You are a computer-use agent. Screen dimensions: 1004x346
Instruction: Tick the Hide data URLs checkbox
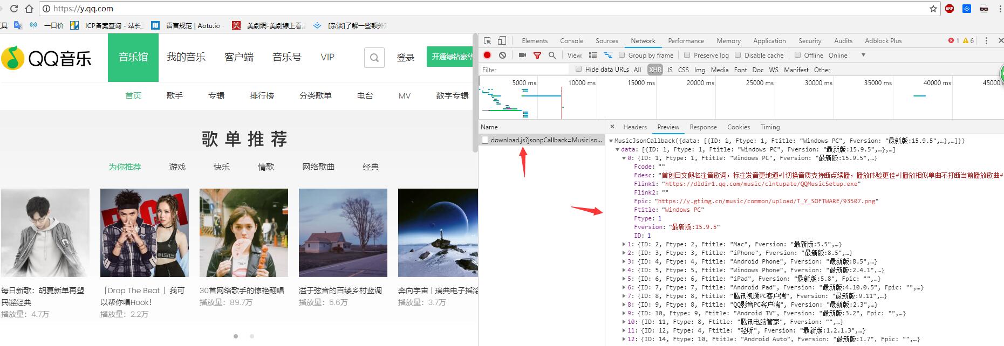click(578, 69)
